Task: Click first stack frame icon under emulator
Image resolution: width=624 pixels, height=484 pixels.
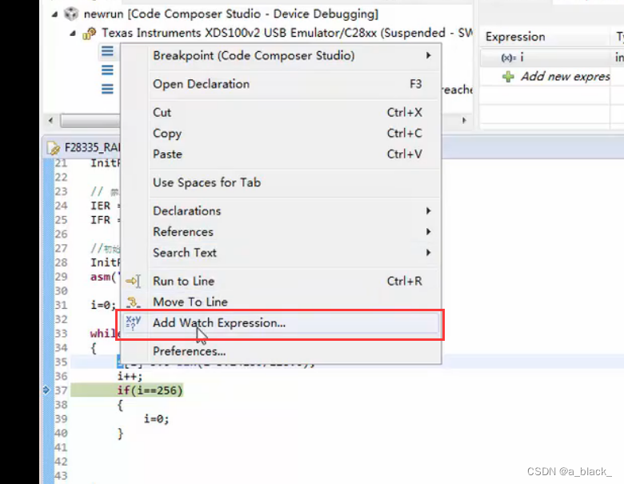Action: 107,51
